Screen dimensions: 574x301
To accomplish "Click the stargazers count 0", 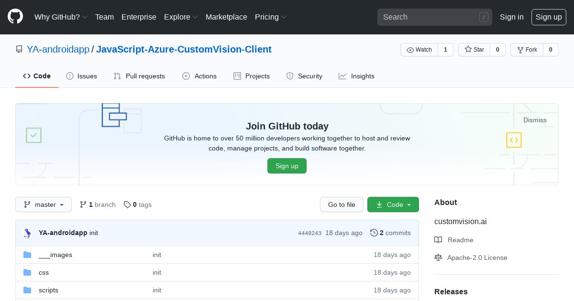I will [x=497, y=50].
